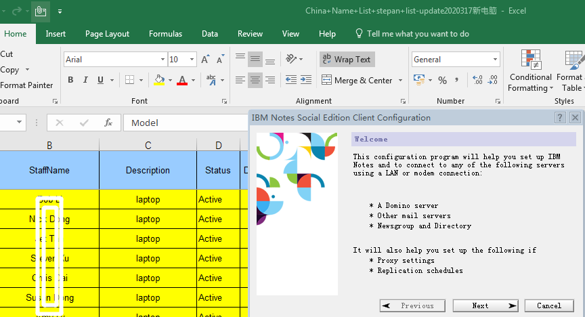
Task: Click help question mark in IBM Notes dialog
Action: pos(560,118)
